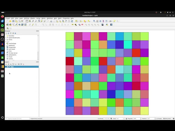
Task: Expand the Spatial Bookmarks node
Action: [x=6, y=38]
